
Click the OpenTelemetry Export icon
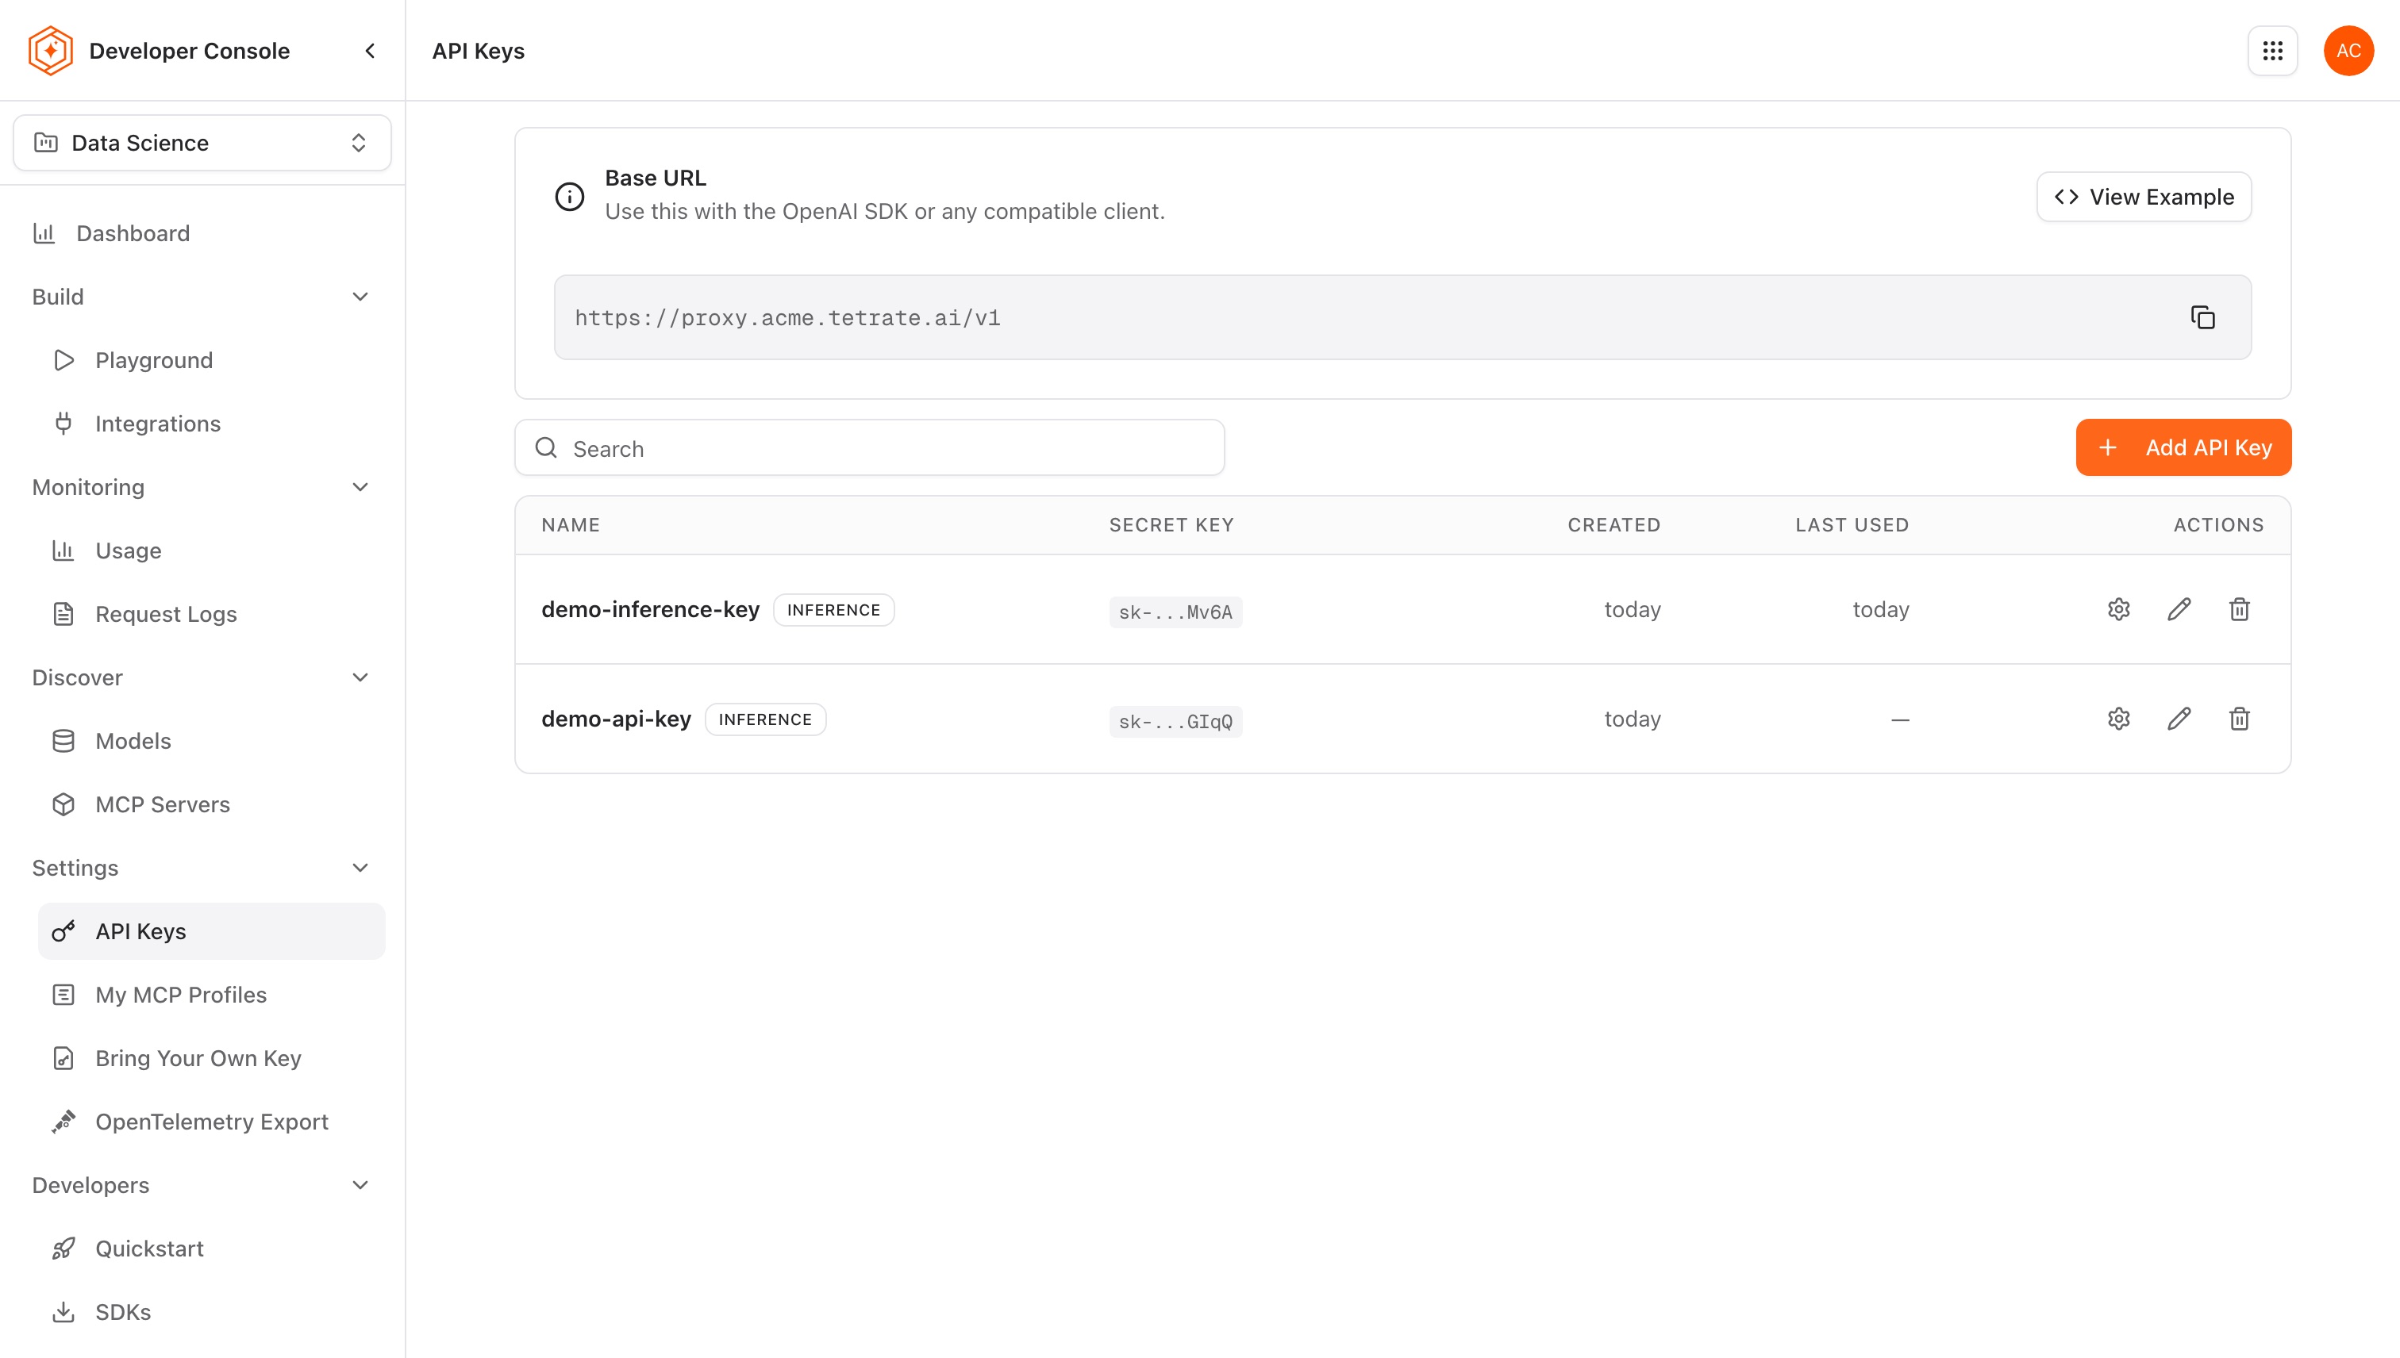[x=63, y=1121]
